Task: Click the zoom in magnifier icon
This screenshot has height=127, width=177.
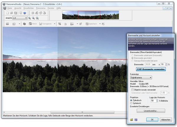Action: [30, 18]
